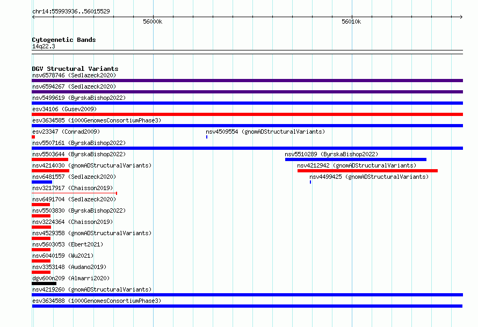Select the 14q22.3 band label
The width and height of the screenshot is (478, 327).
pyautogui.click(x=44, y=46)
